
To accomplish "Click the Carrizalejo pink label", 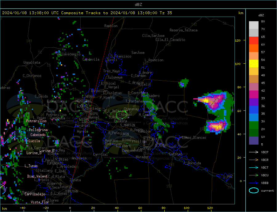I will pyautogui.click(x=35, y=194).
